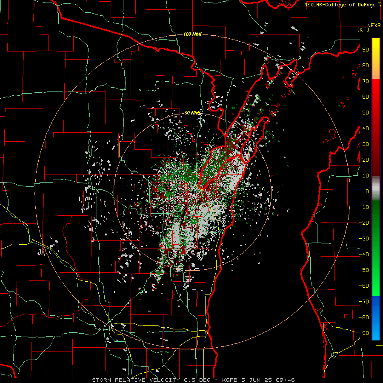Click the -30 value on the velocity scale
The image size is (383, 383).
point(364,239)
